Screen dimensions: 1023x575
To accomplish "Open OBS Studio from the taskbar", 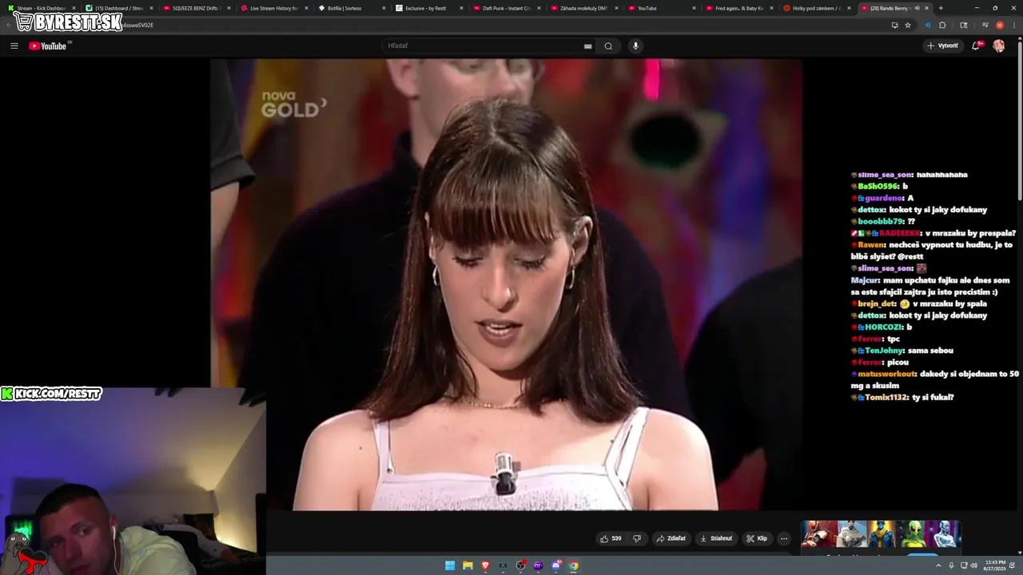I will pyautogui.click(x=521, y=565).
